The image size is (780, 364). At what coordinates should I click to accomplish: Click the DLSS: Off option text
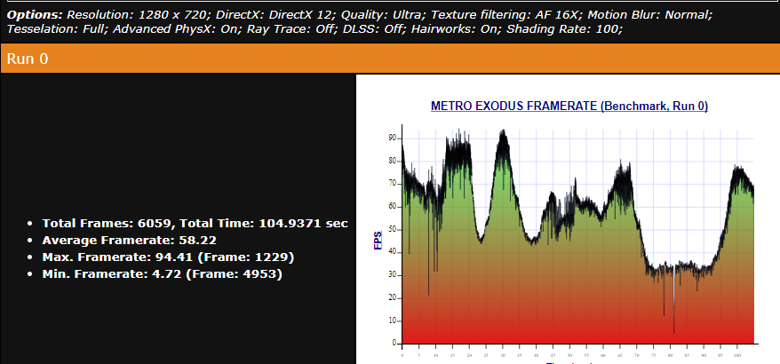374,28
